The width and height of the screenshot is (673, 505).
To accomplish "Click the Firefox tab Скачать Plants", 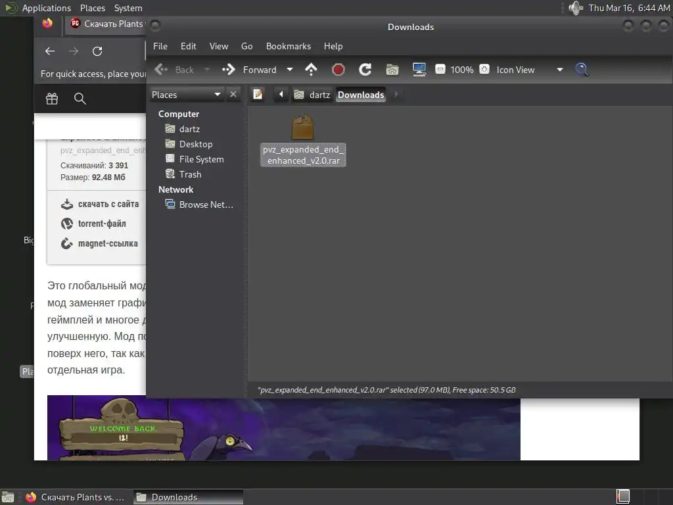I will (x=107, y=24).
